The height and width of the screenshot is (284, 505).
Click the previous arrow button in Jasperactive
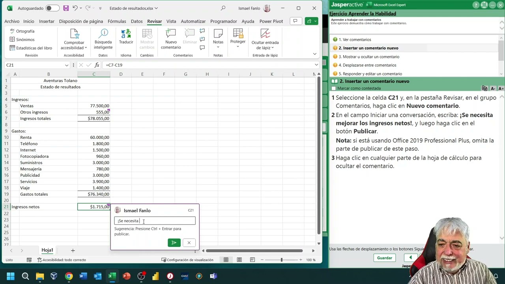point(410,258)
